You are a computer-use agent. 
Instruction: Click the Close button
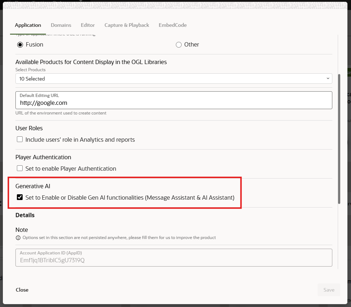(x=22, y=290)
